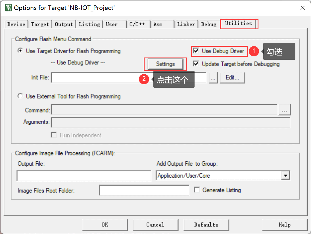Click the Defaults button
The image size is (311, 234).
[x=206, y=225]
